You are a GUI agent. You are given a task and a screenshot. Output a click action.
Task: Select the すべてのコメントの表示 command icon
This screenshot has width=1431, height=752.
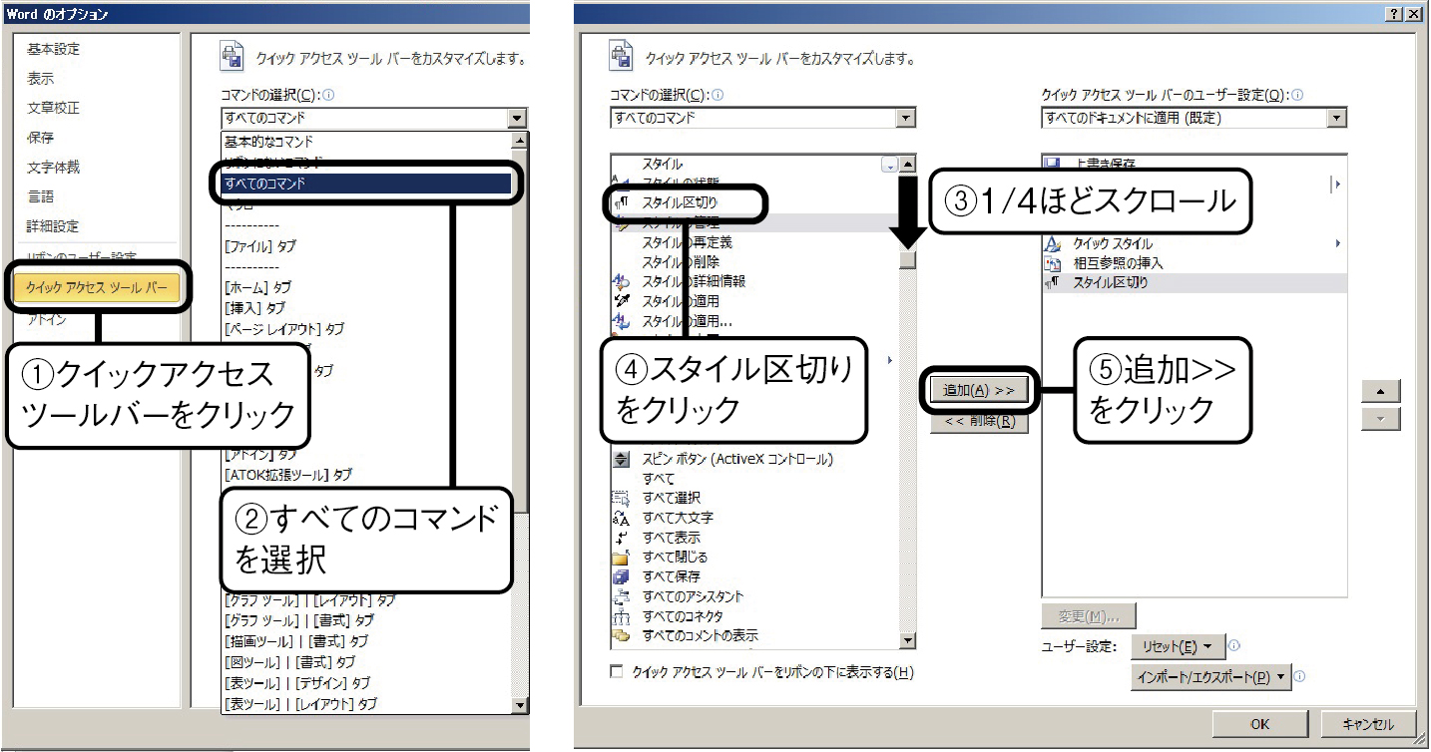click(x=621, y=635)
